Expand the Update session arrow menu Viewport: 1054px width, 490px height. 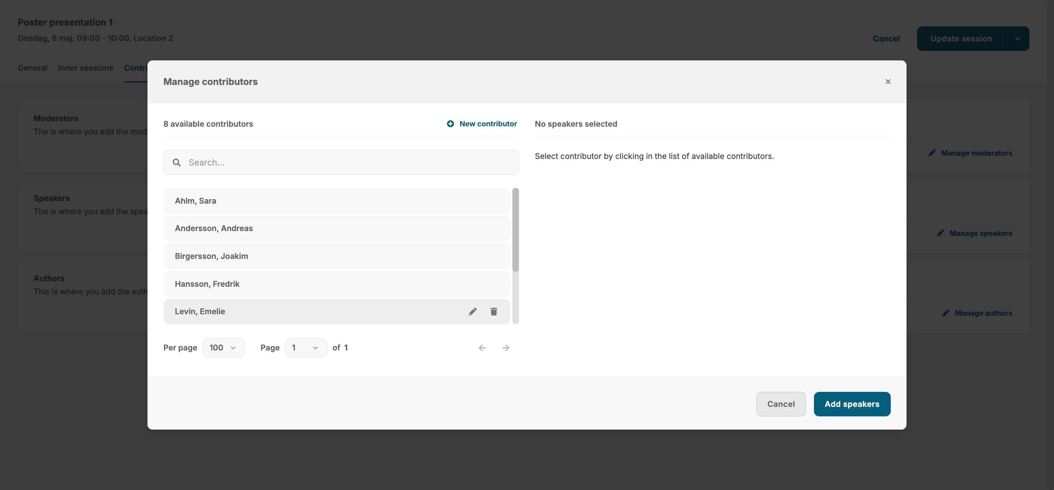pyautogui.click(x=1017, y=38)
